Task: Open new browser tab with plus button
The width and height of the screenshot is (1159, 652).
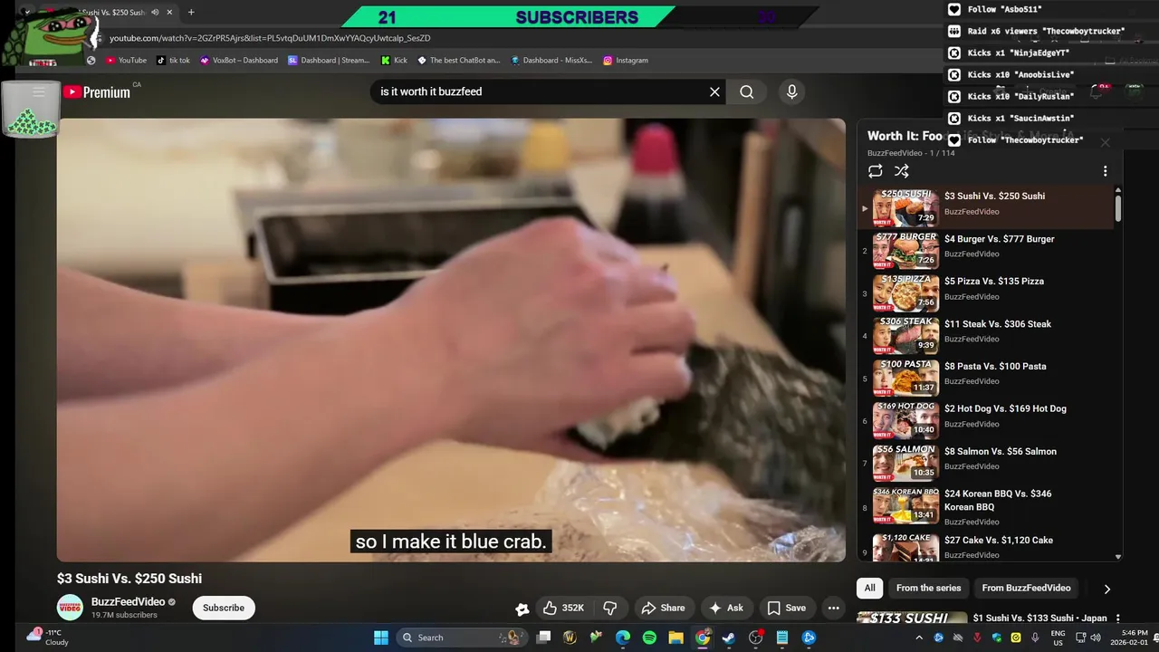Action: (x=191, y=12)
